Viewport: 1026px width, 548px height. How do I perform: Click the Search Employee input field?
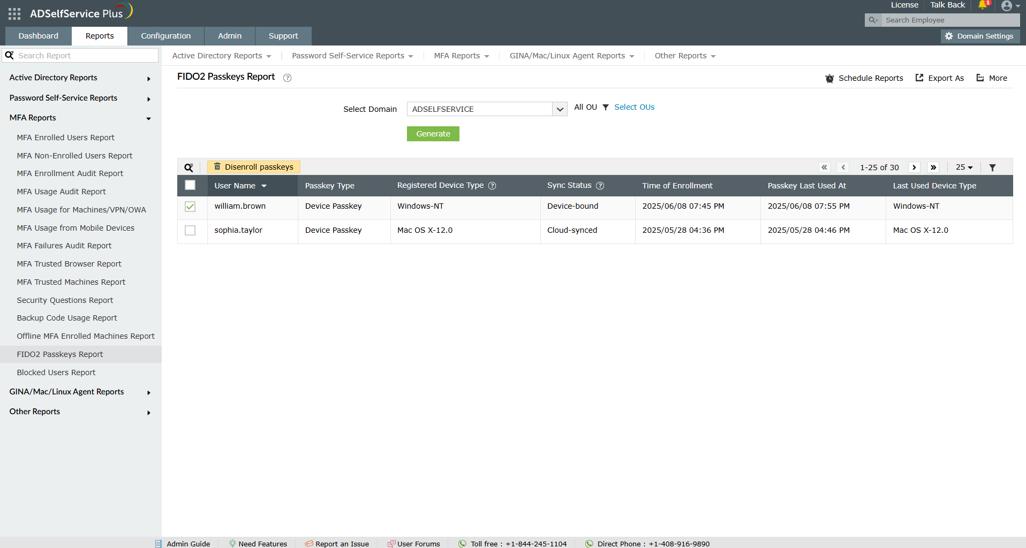click(949, 20)
